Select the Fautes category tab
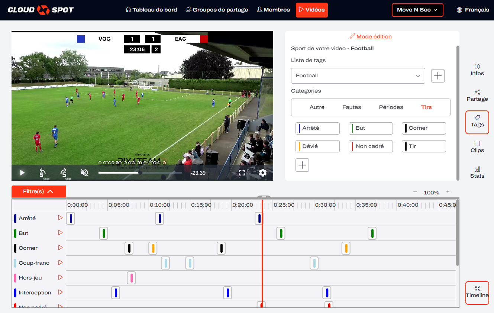 click(x=351, y=107)
